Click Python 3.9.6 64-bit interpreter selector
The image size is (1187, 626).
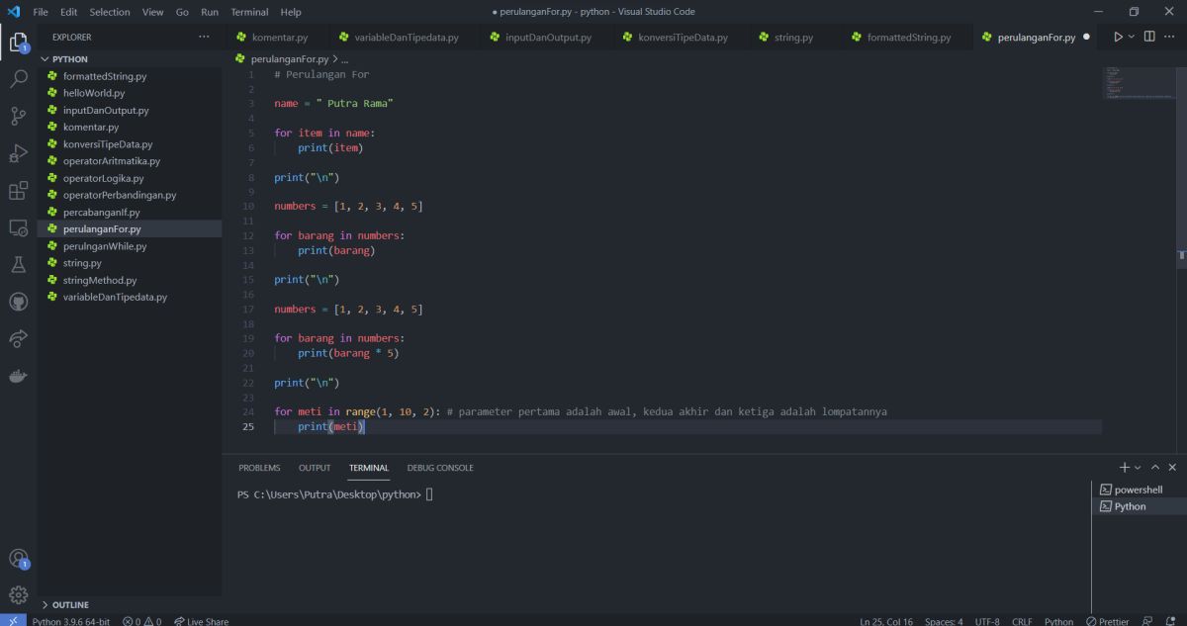[70, 621]
